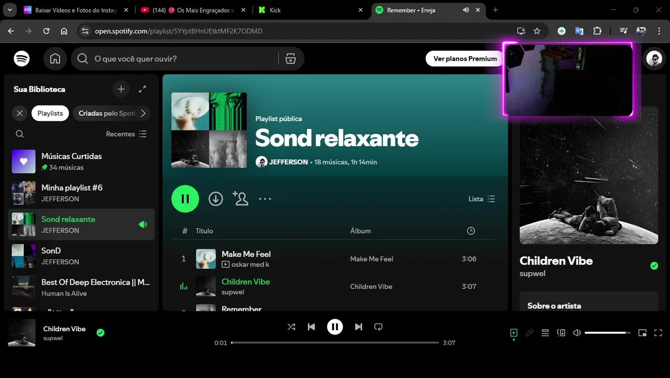Click the now-playing album art in sidebar
Image resolution: width=670 pixels, height=378 pixels.
[589, 175]
